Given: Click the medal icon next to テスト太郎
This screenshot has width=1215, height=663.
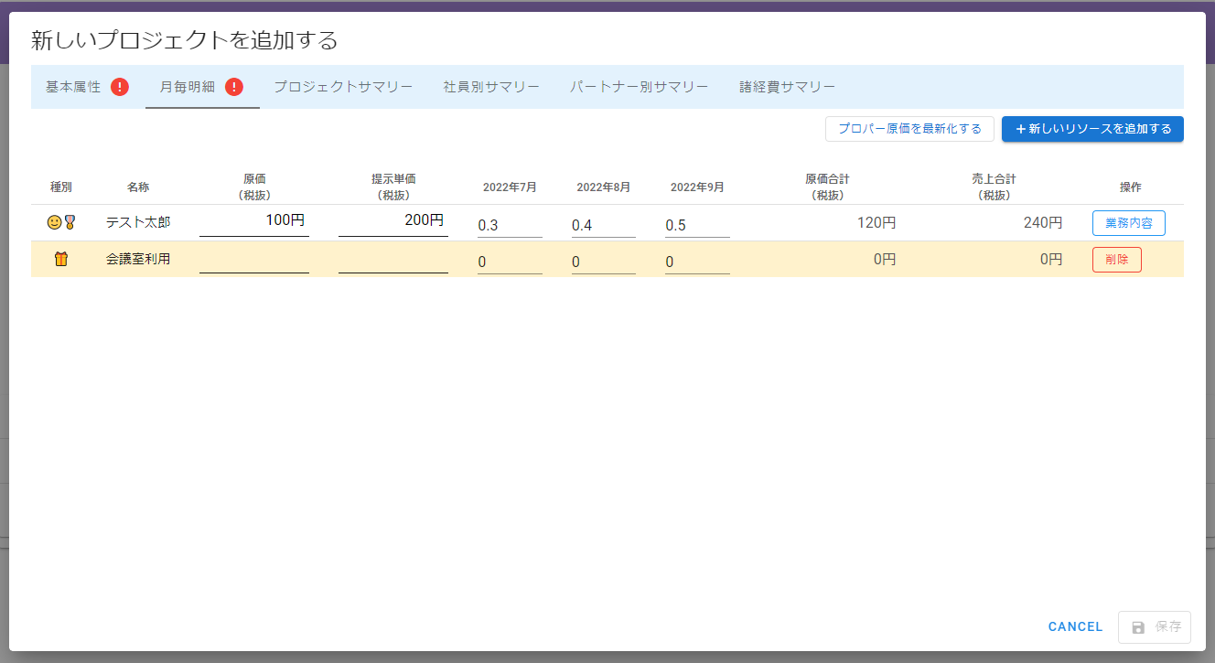Looking at the screenshot, I should click(x=70, y=222).
